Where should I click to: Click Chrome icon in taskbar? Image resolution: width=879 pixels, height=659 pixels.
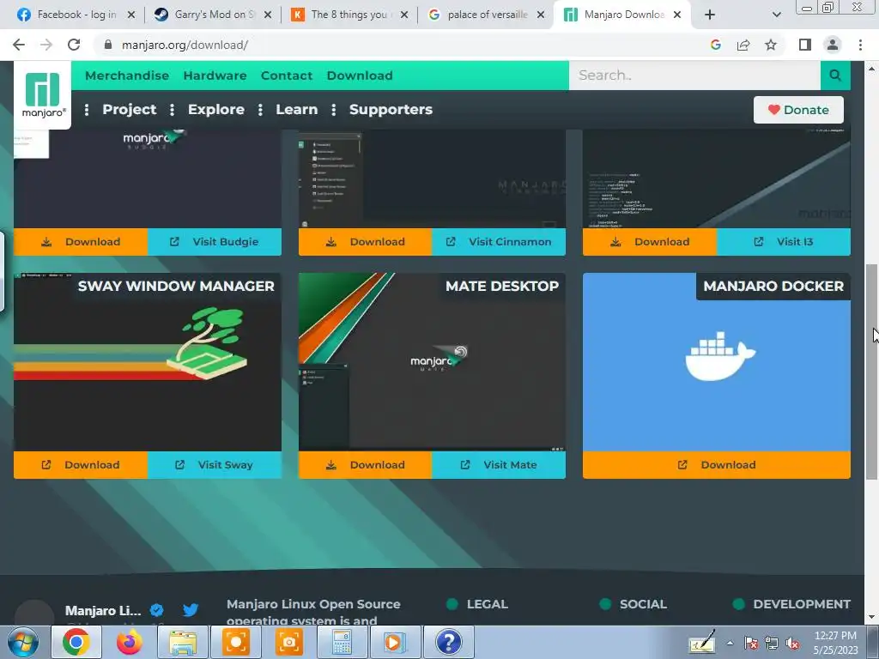[x=76, y=642]
